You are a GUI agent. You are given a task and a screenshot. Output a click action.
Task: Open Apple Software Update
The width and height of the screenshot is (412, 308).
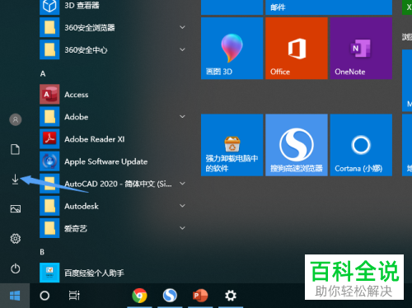[x=113, y=161]
